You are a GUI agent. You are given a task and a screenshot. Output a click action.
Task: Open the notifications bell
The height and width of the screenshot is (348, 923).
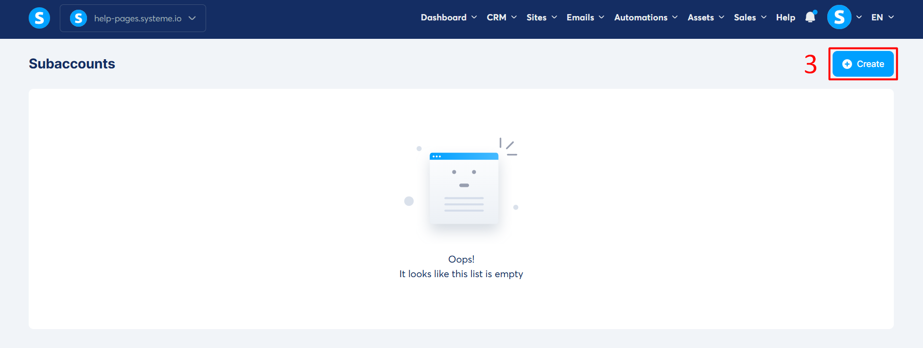(810, 17)
